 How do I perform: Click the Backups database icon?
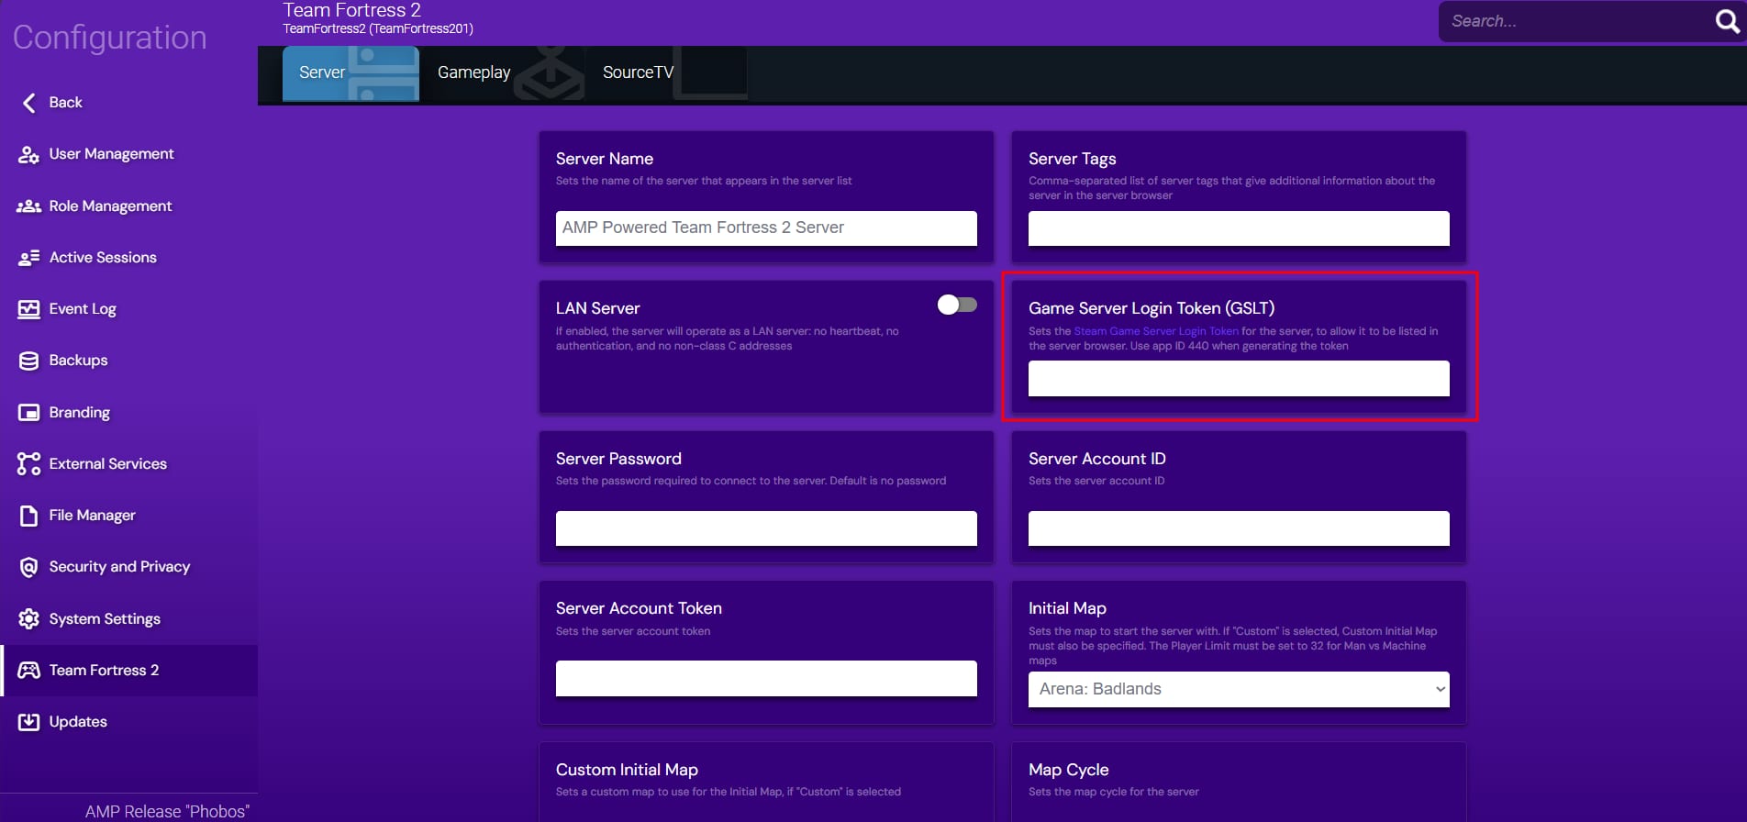pyautogui.click(x=29, y=361)
